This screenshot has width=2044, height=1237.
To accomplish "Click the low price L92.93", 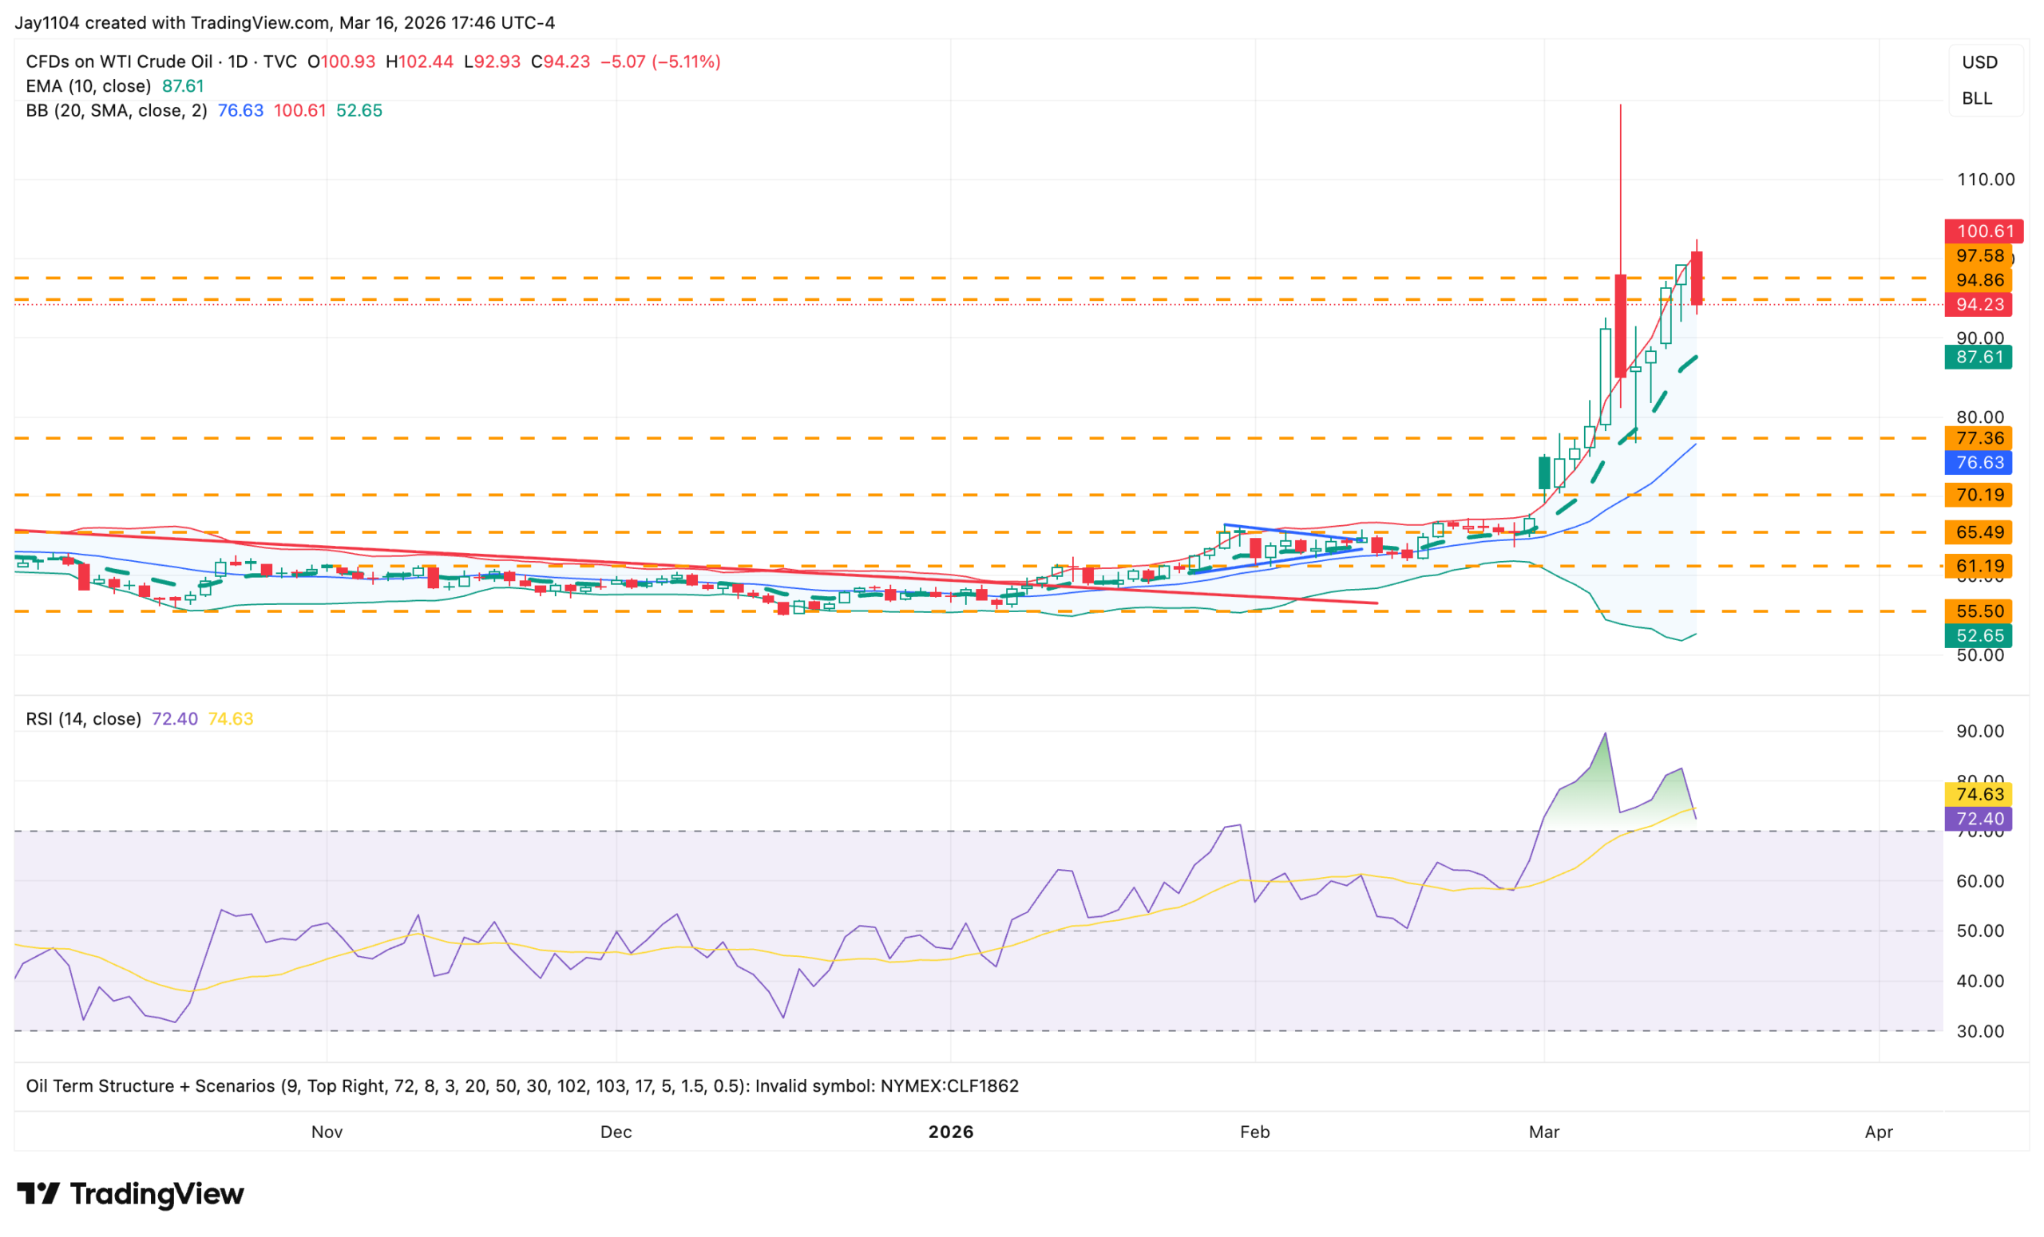I will coord(492,62).
